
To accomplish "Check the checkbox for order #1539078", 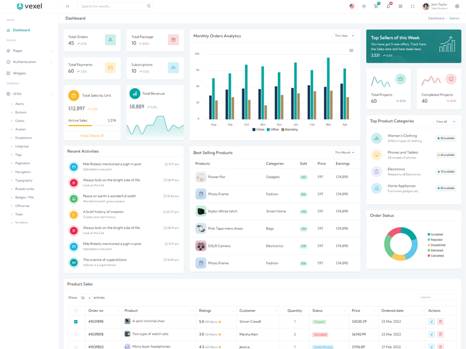I will [76, 334].
